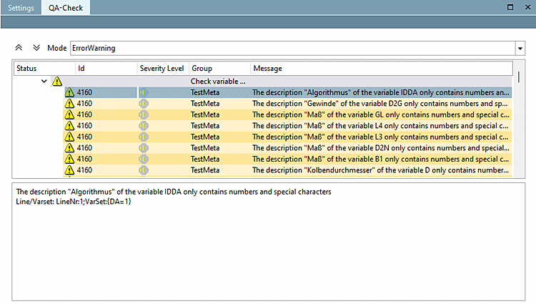
Task: Click the Line/Varset detail text
Action: point(74,202)
